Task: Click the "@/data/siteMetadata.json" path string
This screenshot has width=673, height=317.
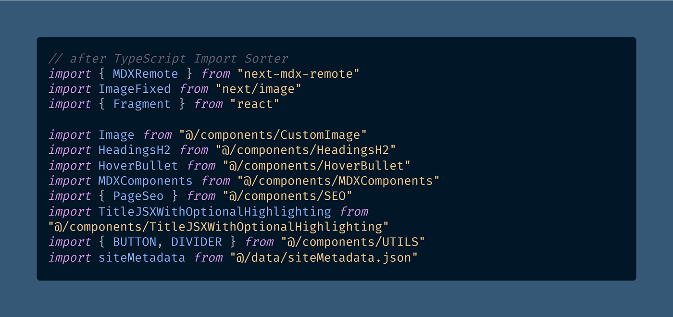Action: point(324,257)
